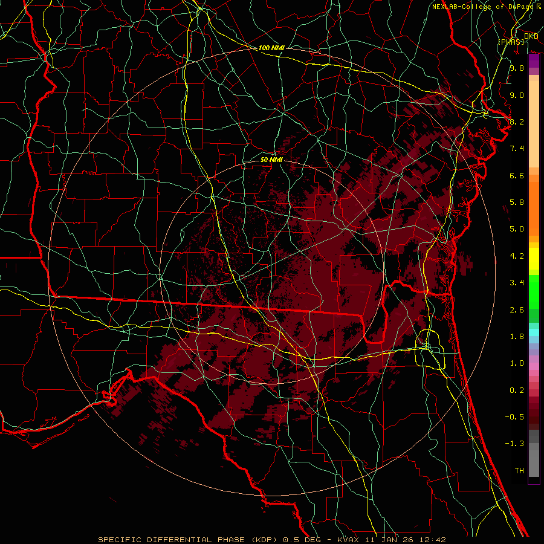Pick the large orange band in the color scale

(534, 209)
